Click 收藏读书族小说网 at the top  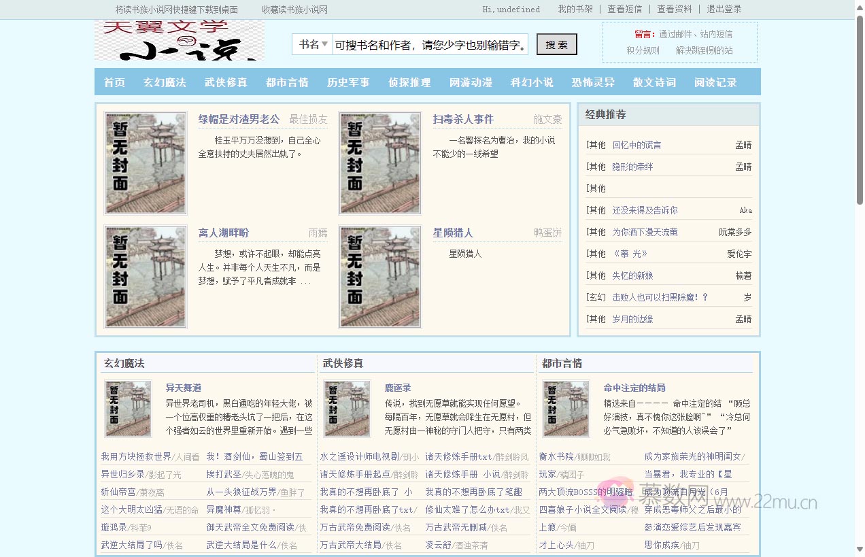point(293,9)
